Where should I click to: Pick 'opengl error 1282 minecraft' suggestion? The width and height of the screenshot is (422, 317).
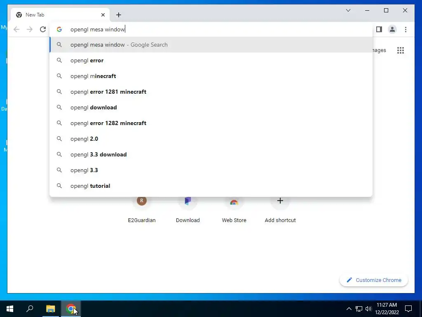pos(211,123)
